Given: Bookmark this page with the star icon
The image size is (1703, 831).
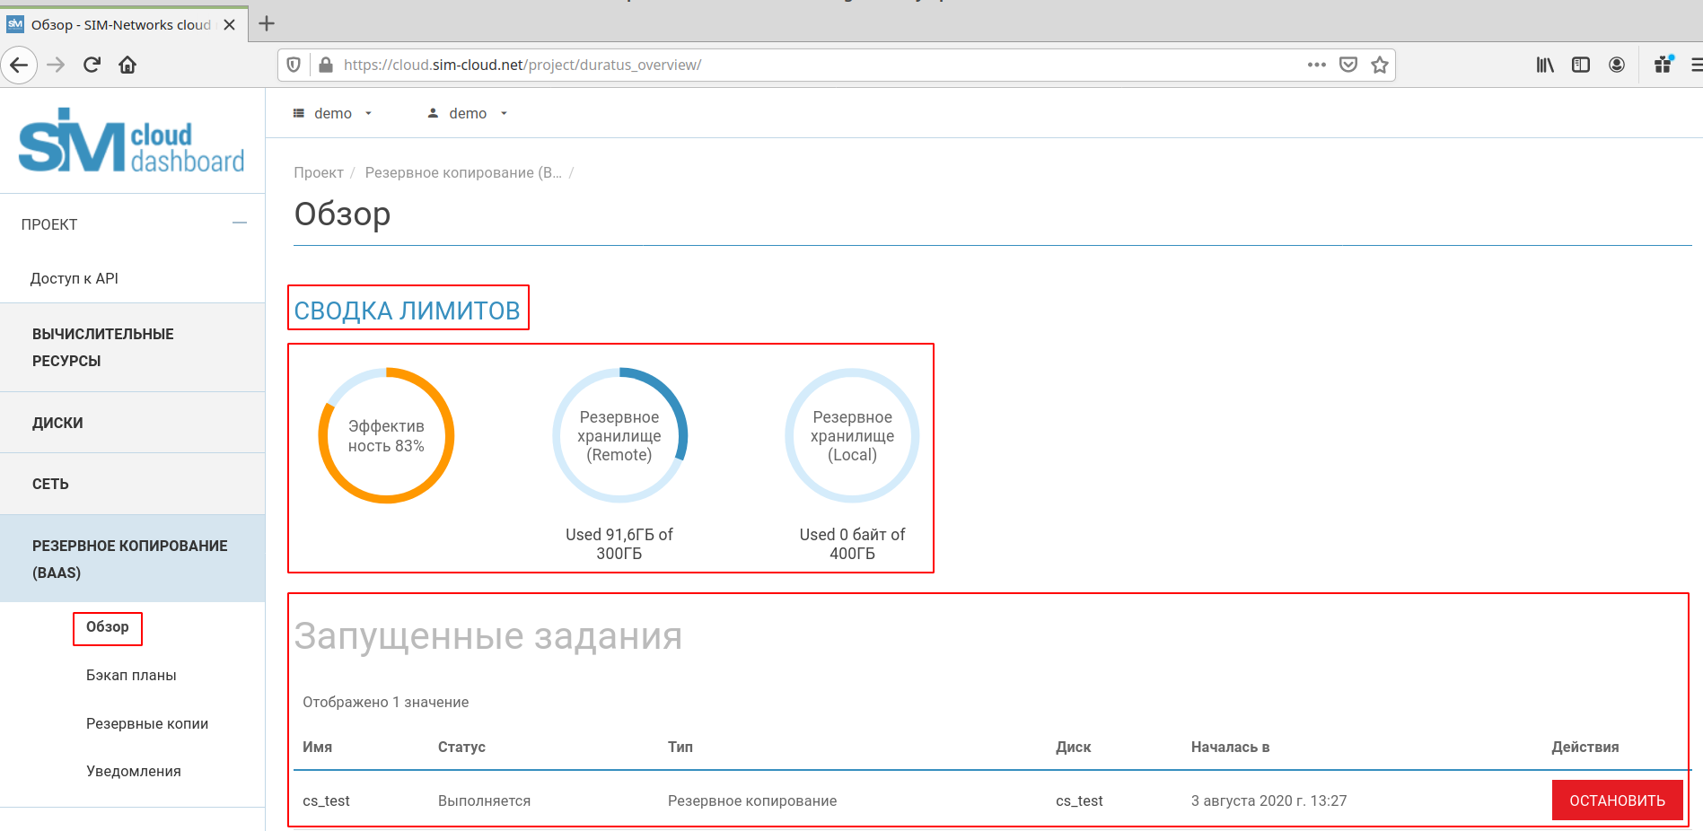Looking at the screenshot, I should tap(1380, 65).
